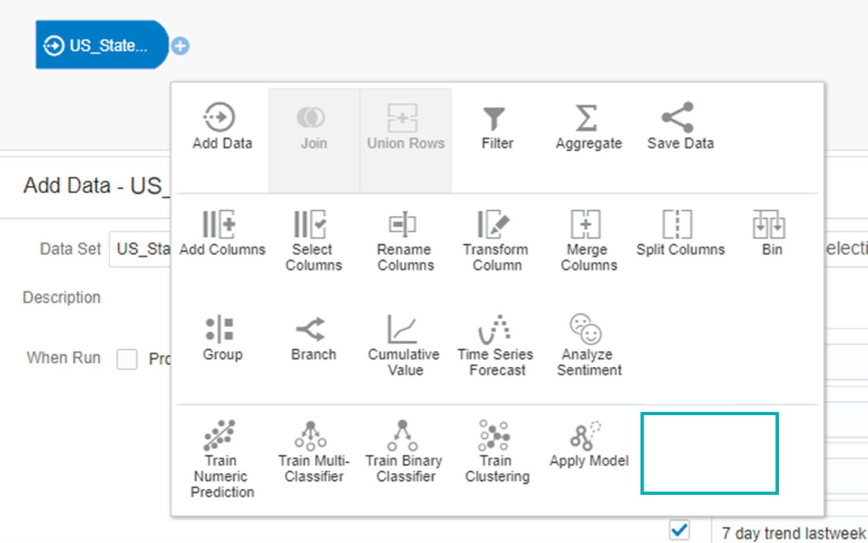The width and height of the screenshot is (868, 543).
Task: Select the Merge Columns step
Action: 588,241
